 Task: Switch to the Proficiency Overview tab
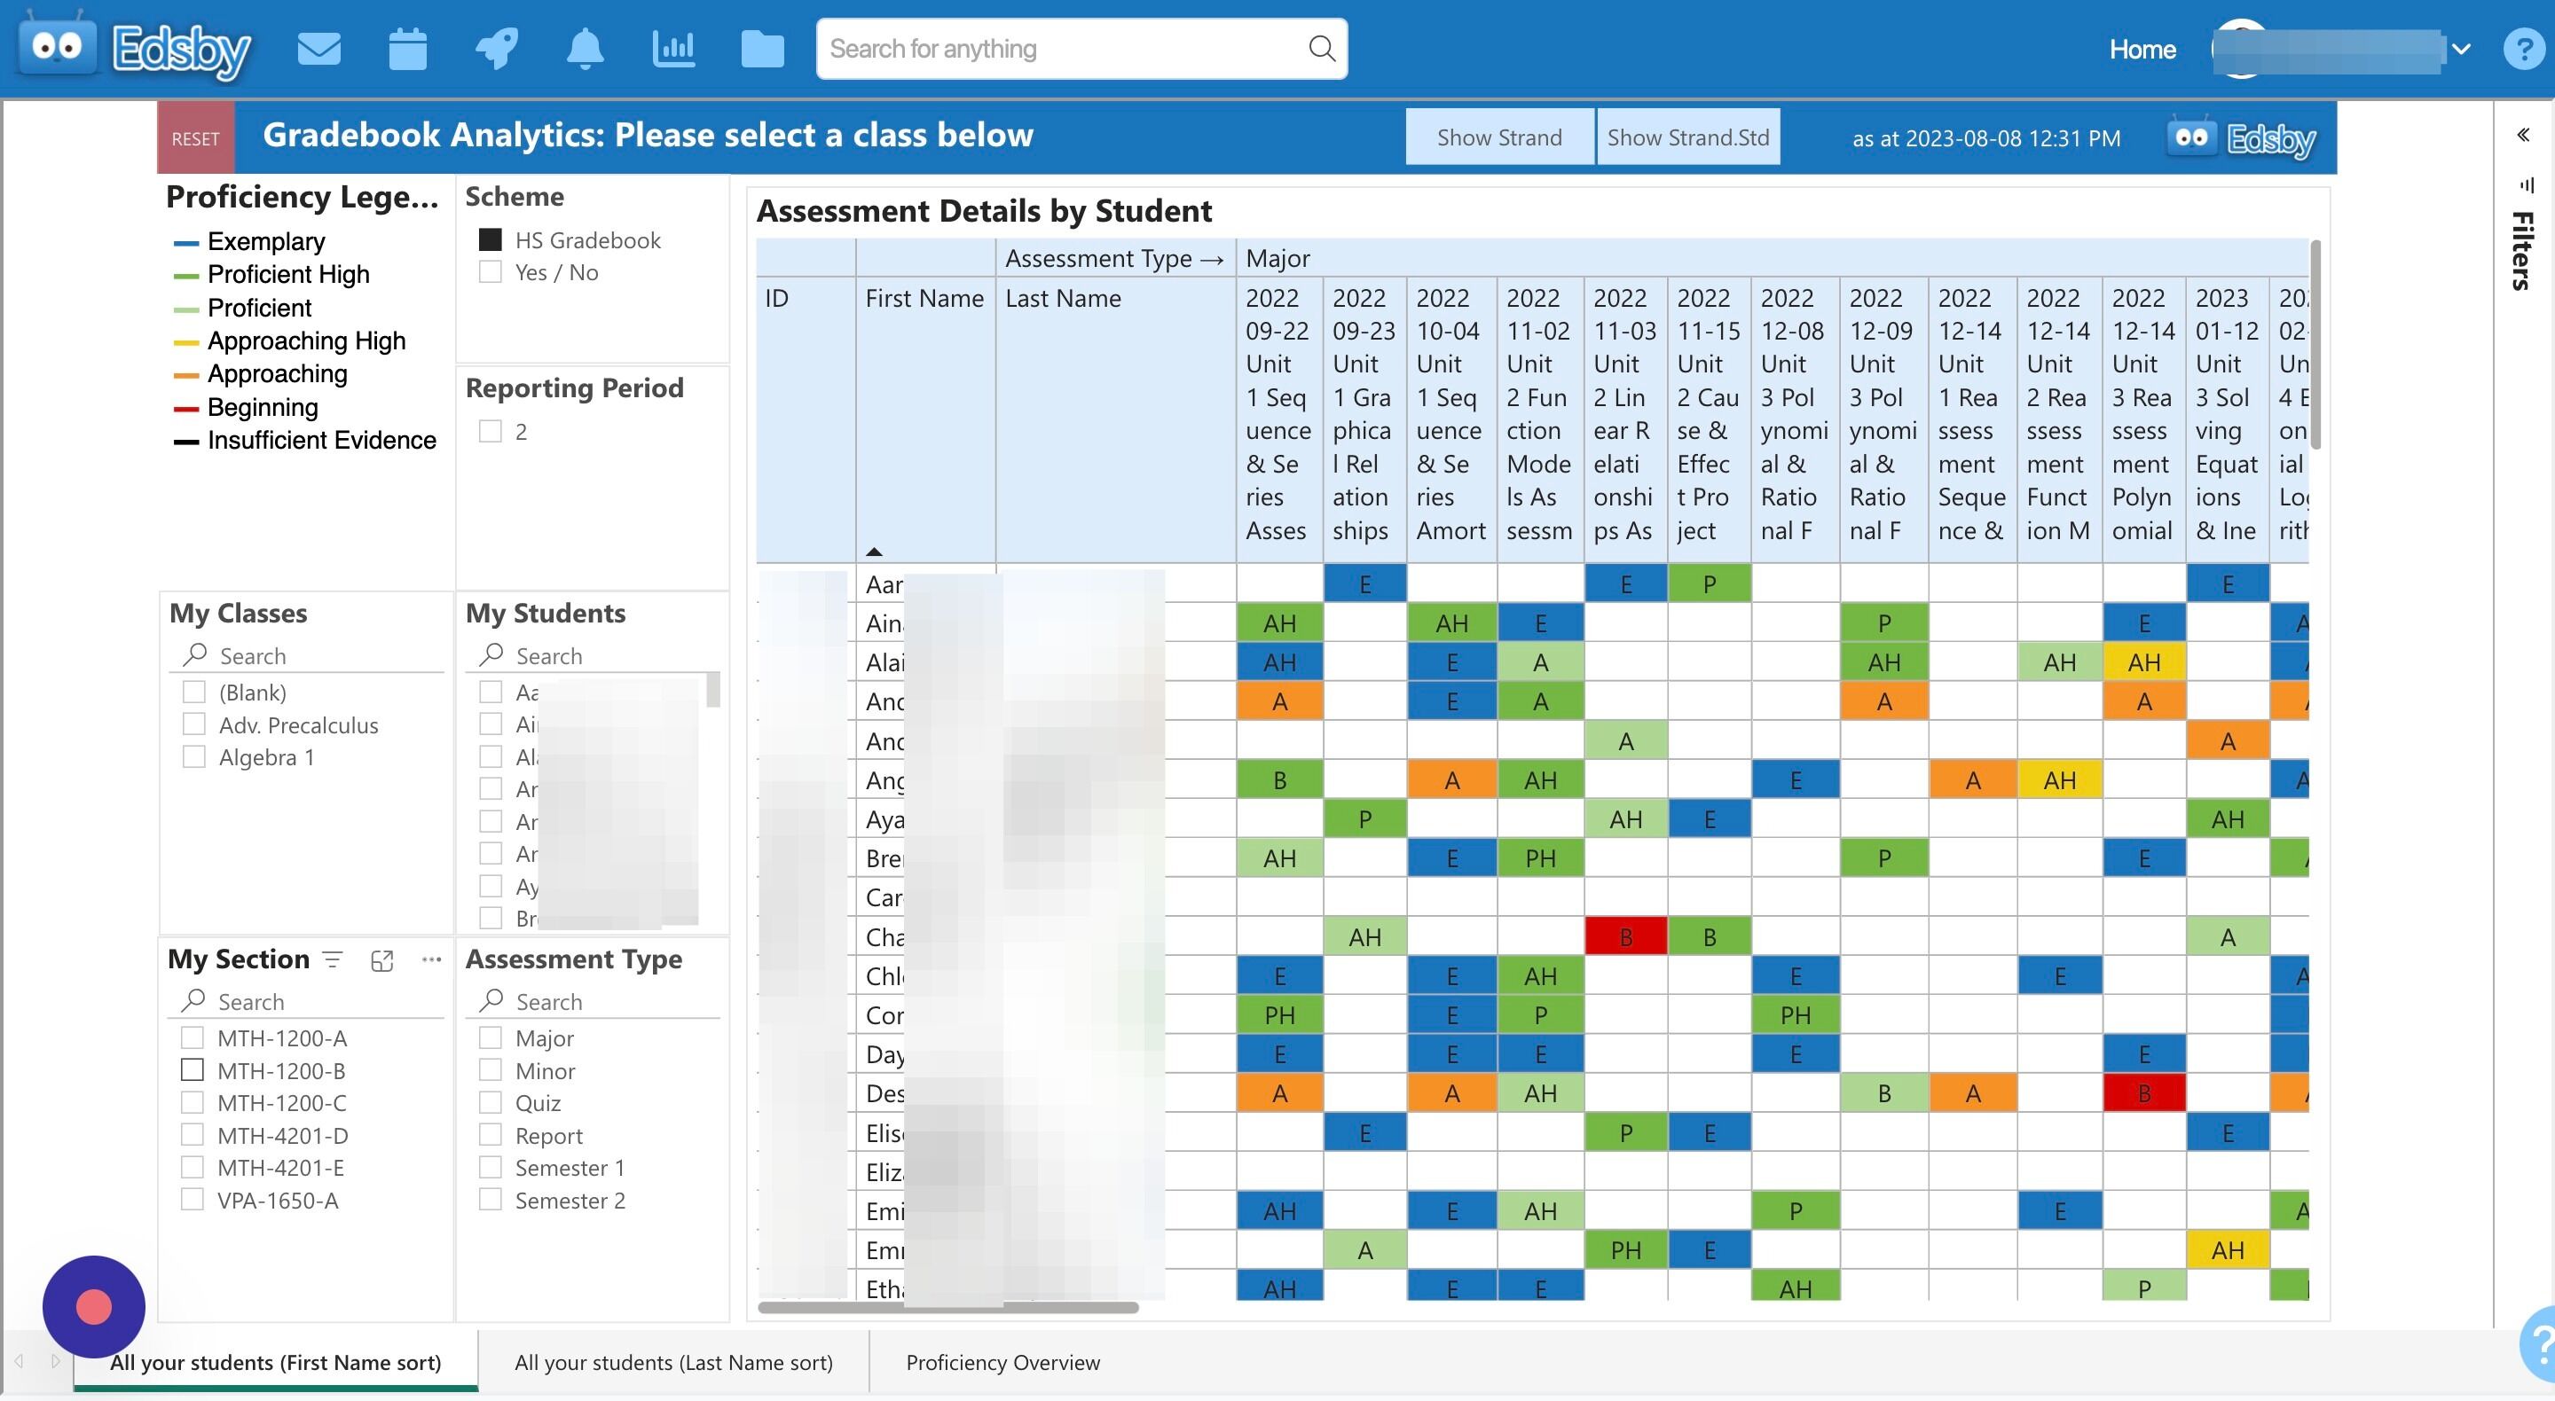1001,1362
